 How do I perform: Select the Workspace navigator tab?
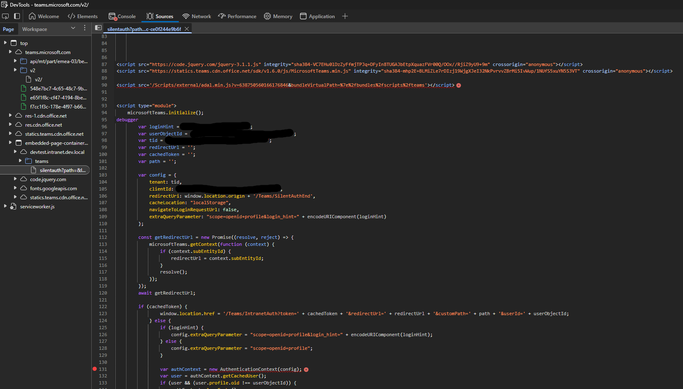(x=35, y=29)
